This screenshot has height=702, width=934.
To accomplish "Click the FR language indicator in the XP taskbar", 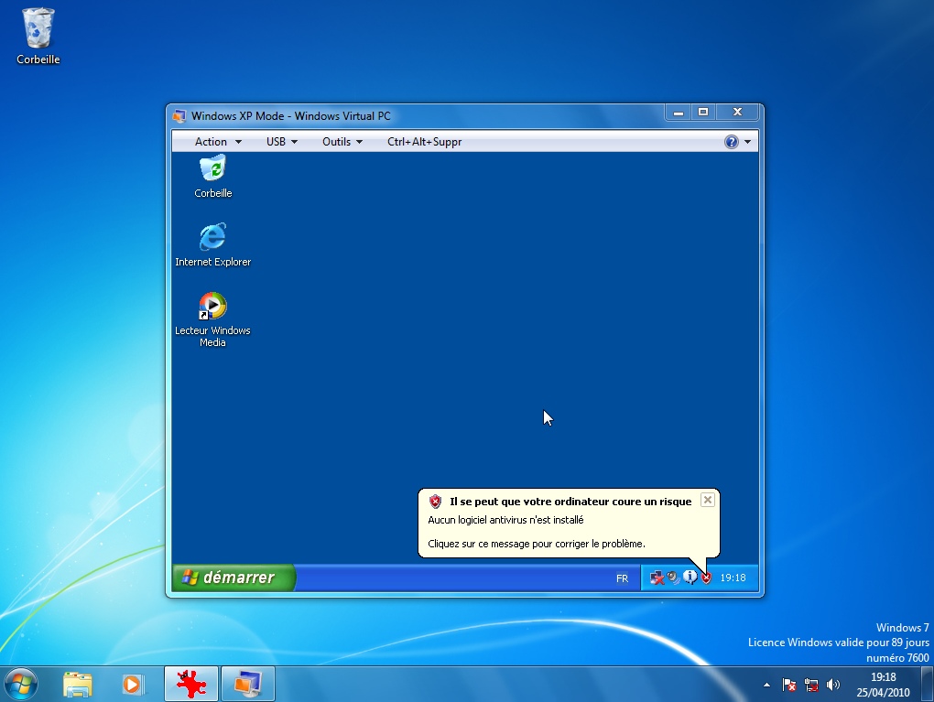I will tap(622, 578).
